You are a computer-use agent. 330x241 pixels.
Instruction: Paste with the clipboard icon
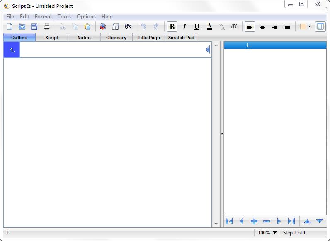(87, 26)
